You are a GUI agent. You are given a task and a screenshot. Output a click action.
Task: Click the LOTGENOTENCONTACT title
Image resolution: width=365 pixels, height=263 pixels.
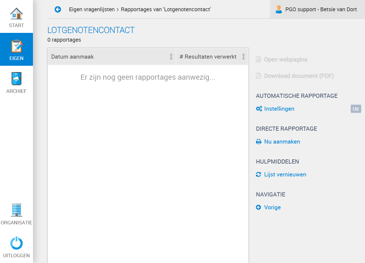pos(91,30)
